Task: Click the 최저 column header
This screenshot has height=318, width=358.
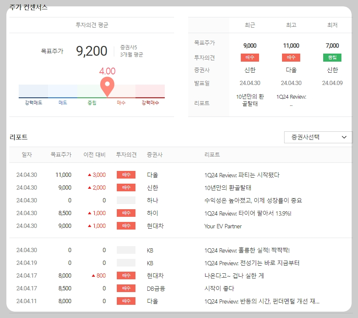Action: [332, 25]
